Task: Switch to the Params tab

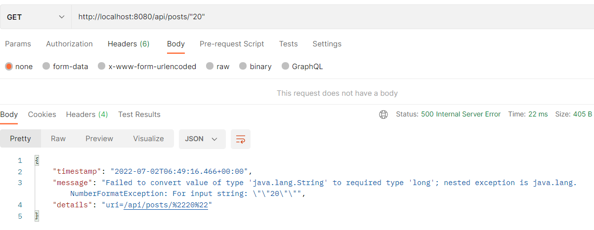Action: tap(18, 44)
